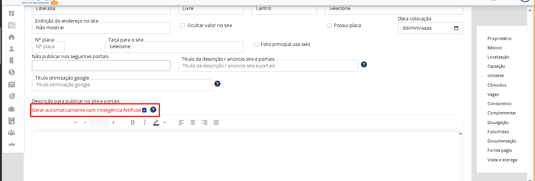Click the Proprietário section link
This screenshot has height=181, width=535.
click(499, 38)
